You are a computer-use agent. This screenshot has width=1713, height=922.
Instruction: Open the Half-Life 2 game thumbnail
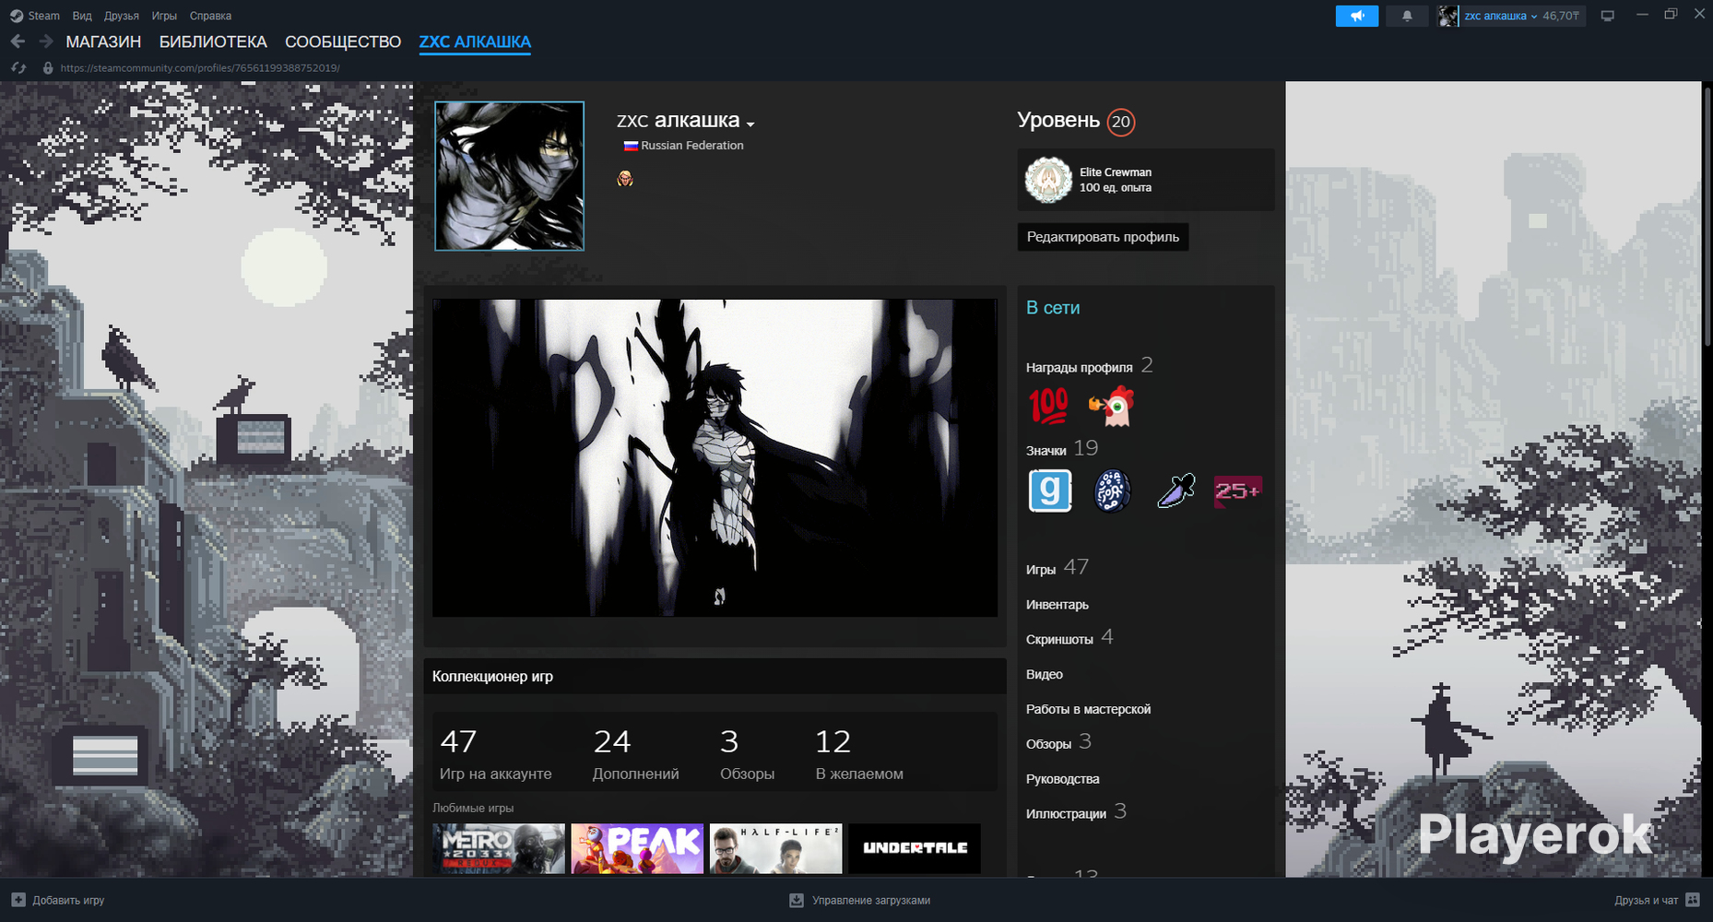(776, 848)
